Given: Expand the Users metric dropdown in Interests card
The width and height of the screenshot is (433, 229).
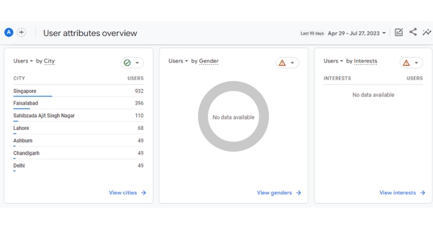Looking at the screenshot, I should (x=333, y=61).
